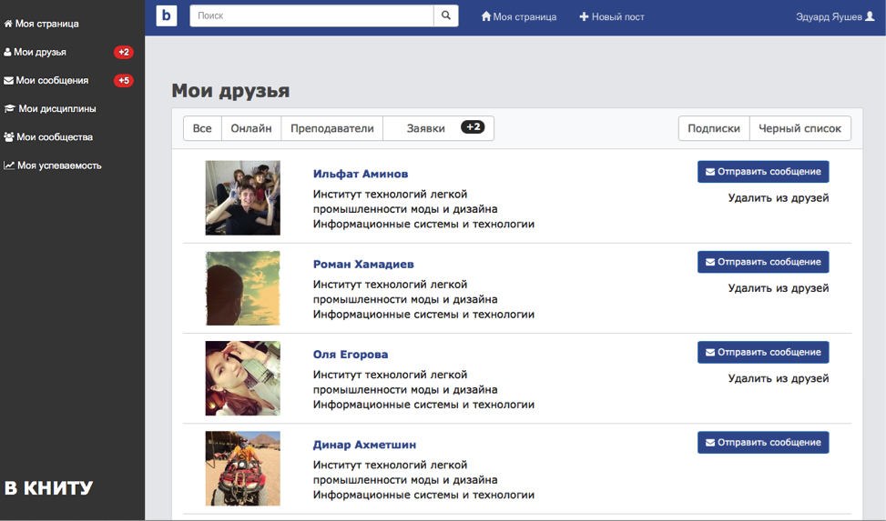Send message to Динар Ахметшин

tap(763, 443)
